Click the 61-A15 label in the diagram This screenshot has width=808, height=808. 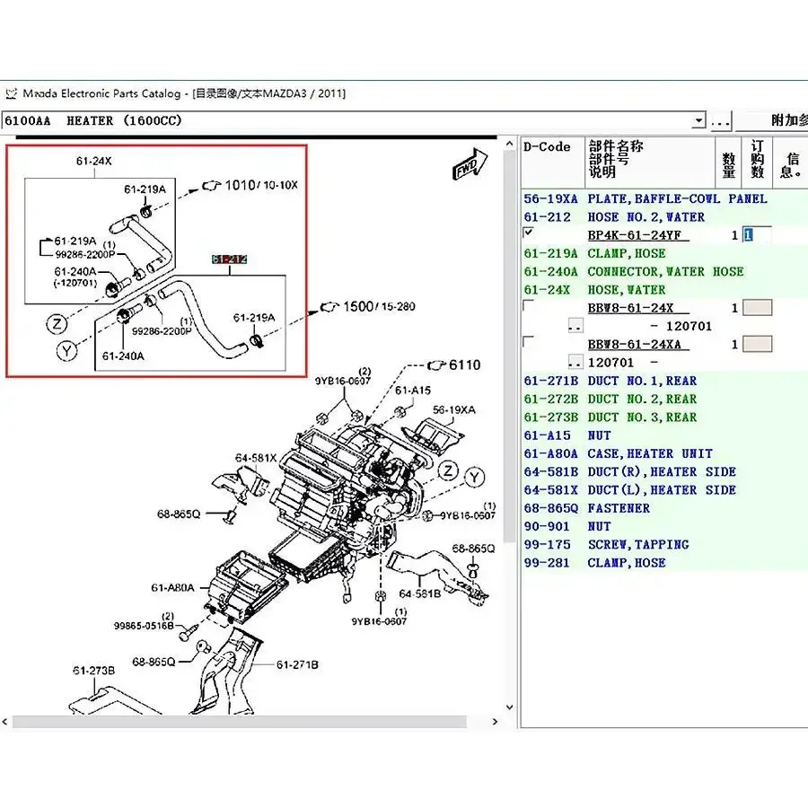(413, 391)
